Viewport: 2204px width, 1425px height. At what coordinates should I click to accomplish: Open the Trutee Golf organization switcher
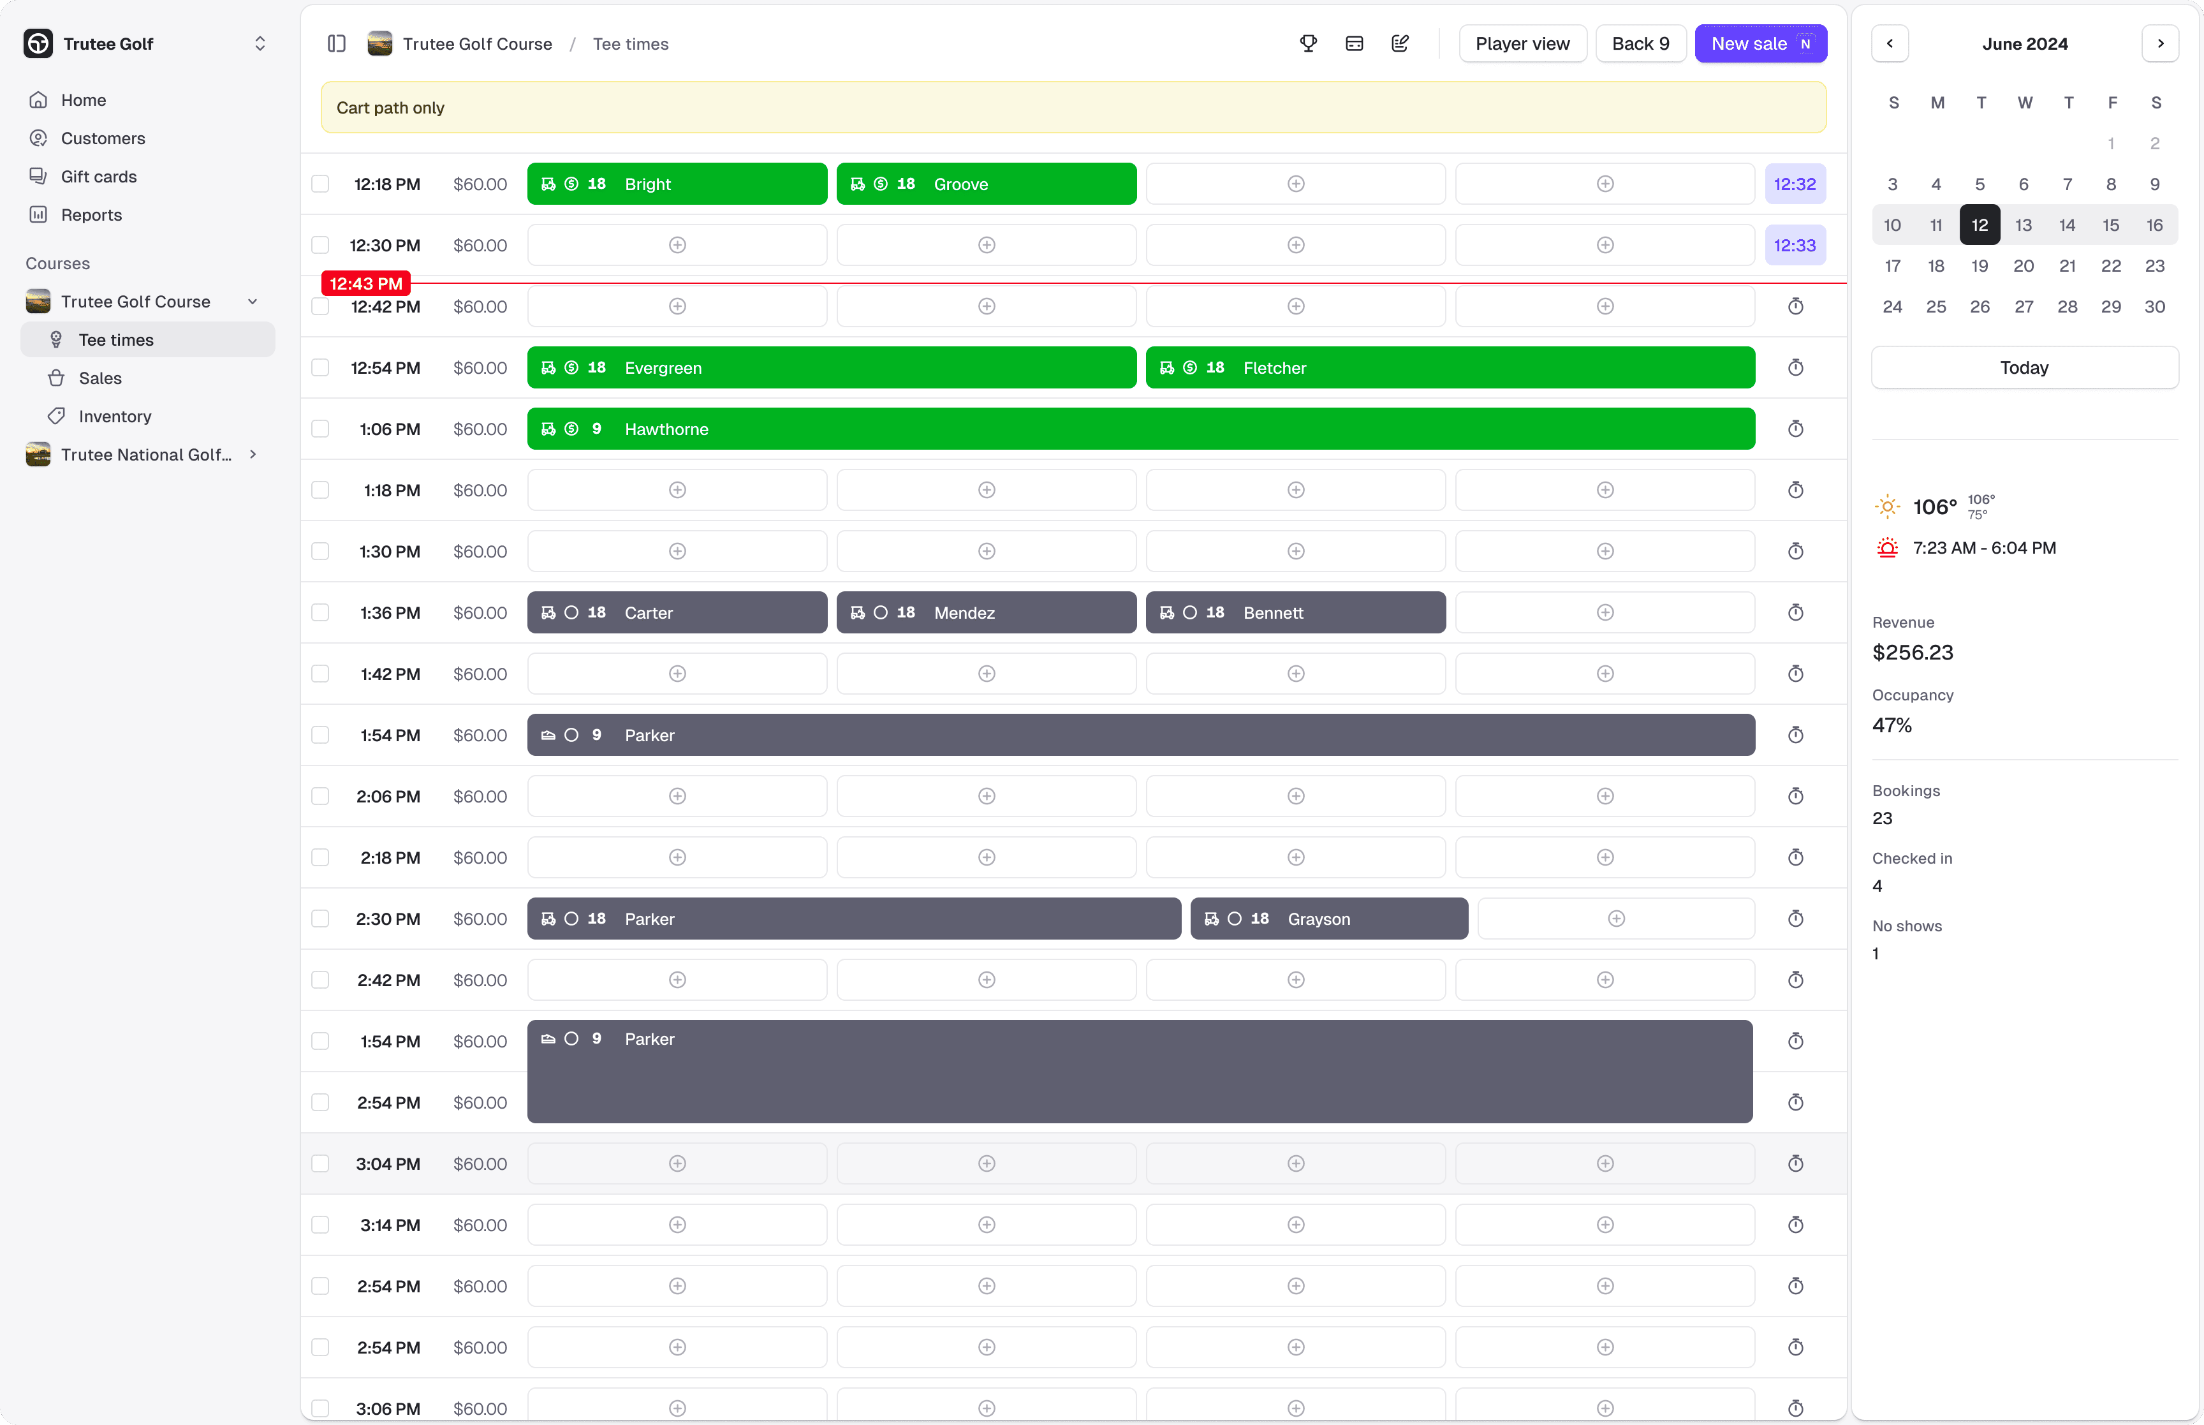260,43
